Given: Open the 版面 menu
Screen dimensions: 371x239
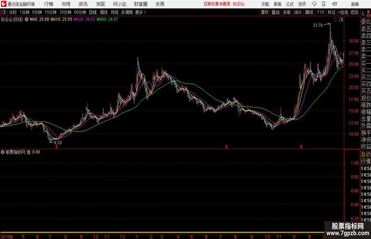Looking at the screenshot, I should click(278, 4).
